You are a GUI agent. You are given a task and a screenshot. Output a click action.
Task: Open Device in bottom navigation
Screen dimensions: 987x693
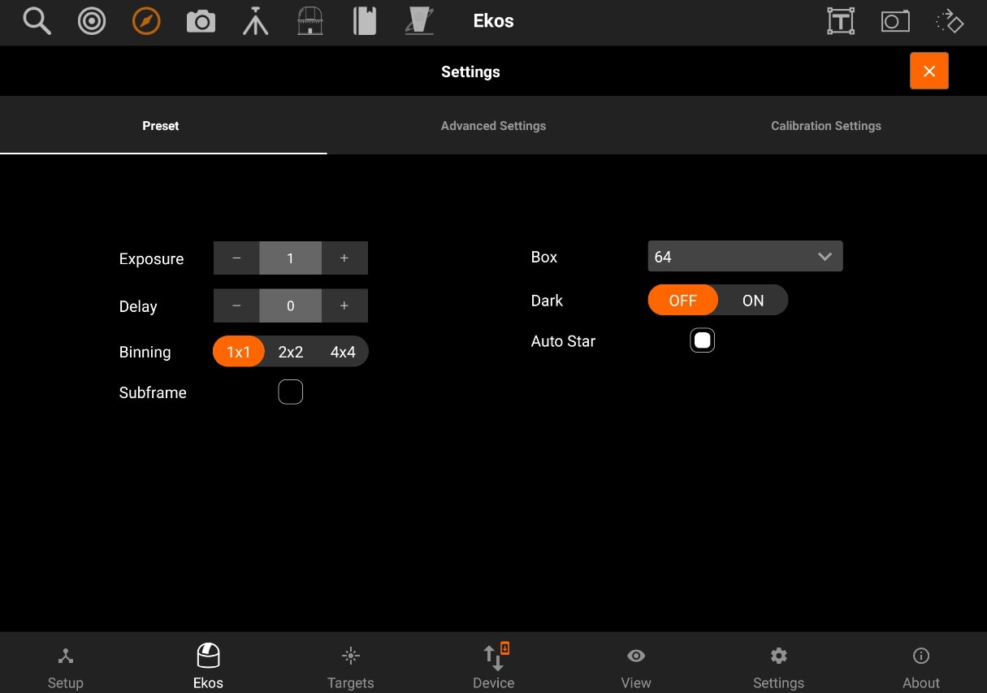click(x=494, y=666)
